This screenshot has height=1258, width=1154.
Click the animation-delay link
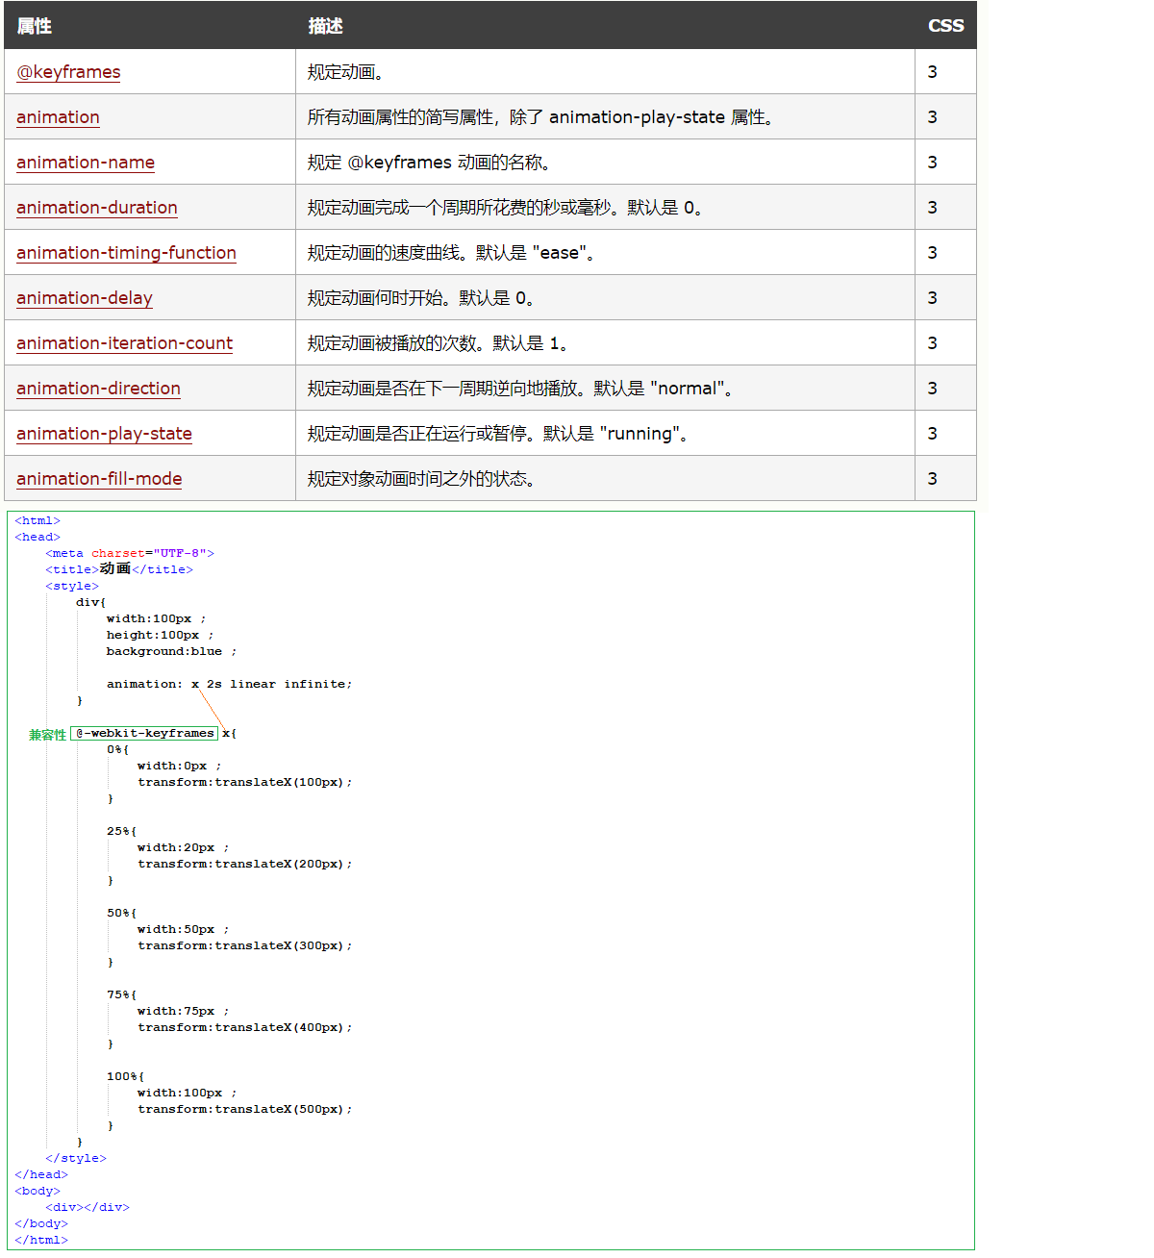[x=85, y=298]
